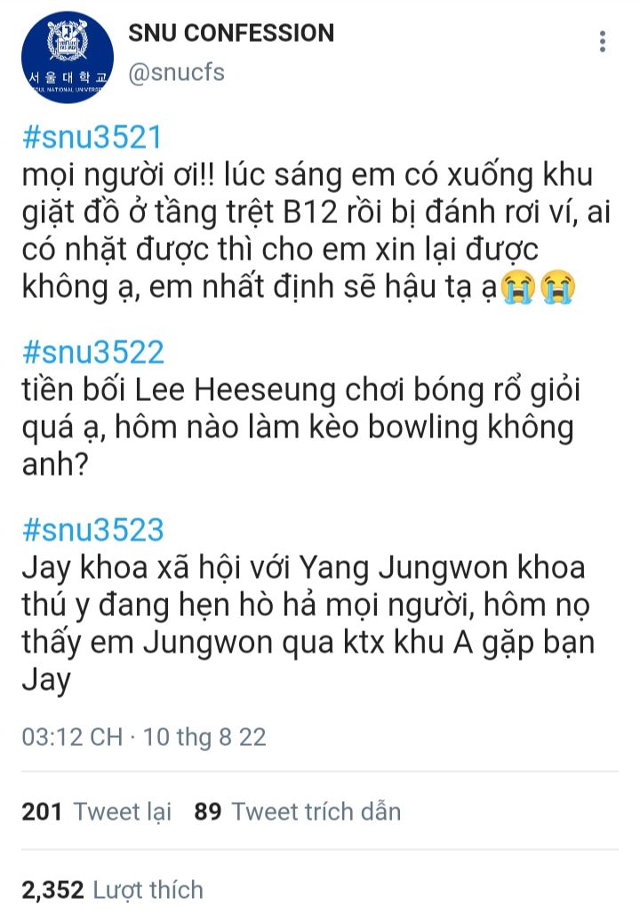The image size is (640, 921).
Task: Select the lost wallet confession text
Action: (316, 231)
